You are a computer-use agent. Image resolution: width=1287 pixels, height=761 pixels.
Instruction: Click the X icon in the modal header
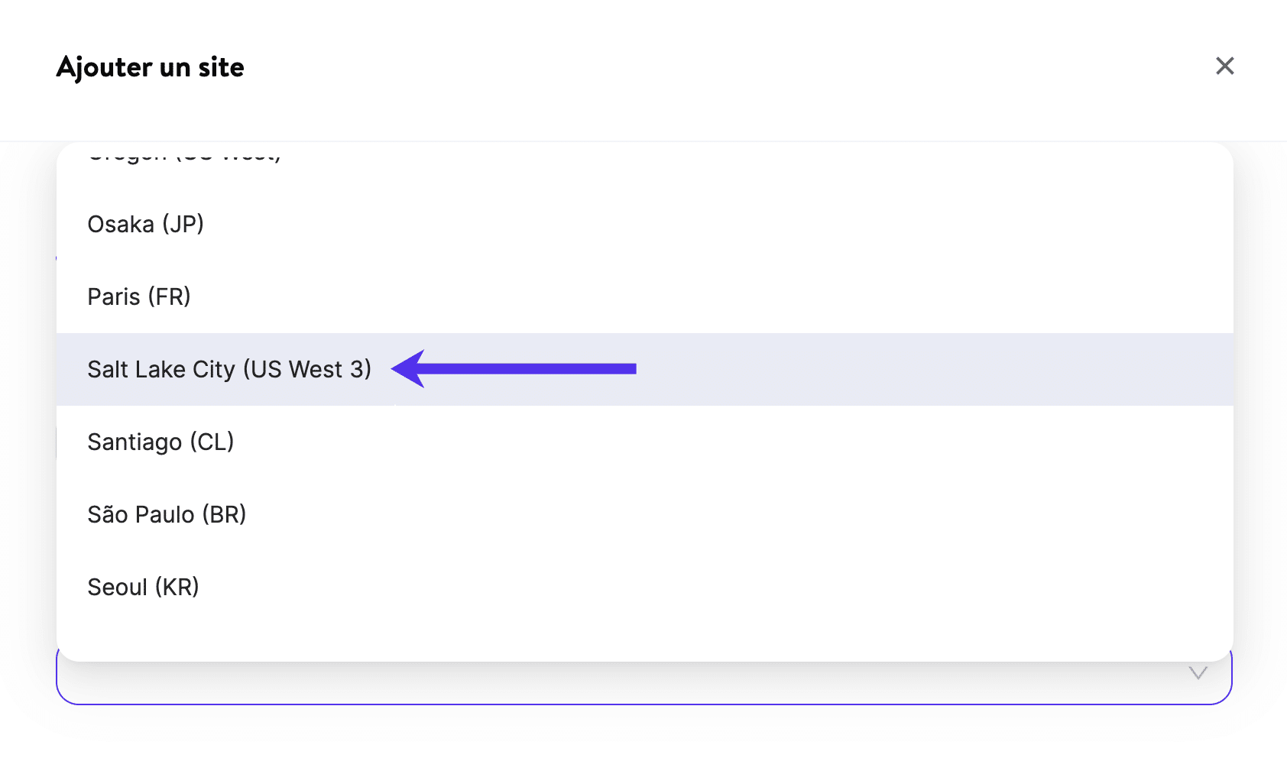(x=1224, y=66)
